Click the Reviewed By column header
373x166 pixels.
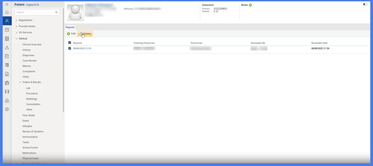pyautogui.click(x=258, y=43)
